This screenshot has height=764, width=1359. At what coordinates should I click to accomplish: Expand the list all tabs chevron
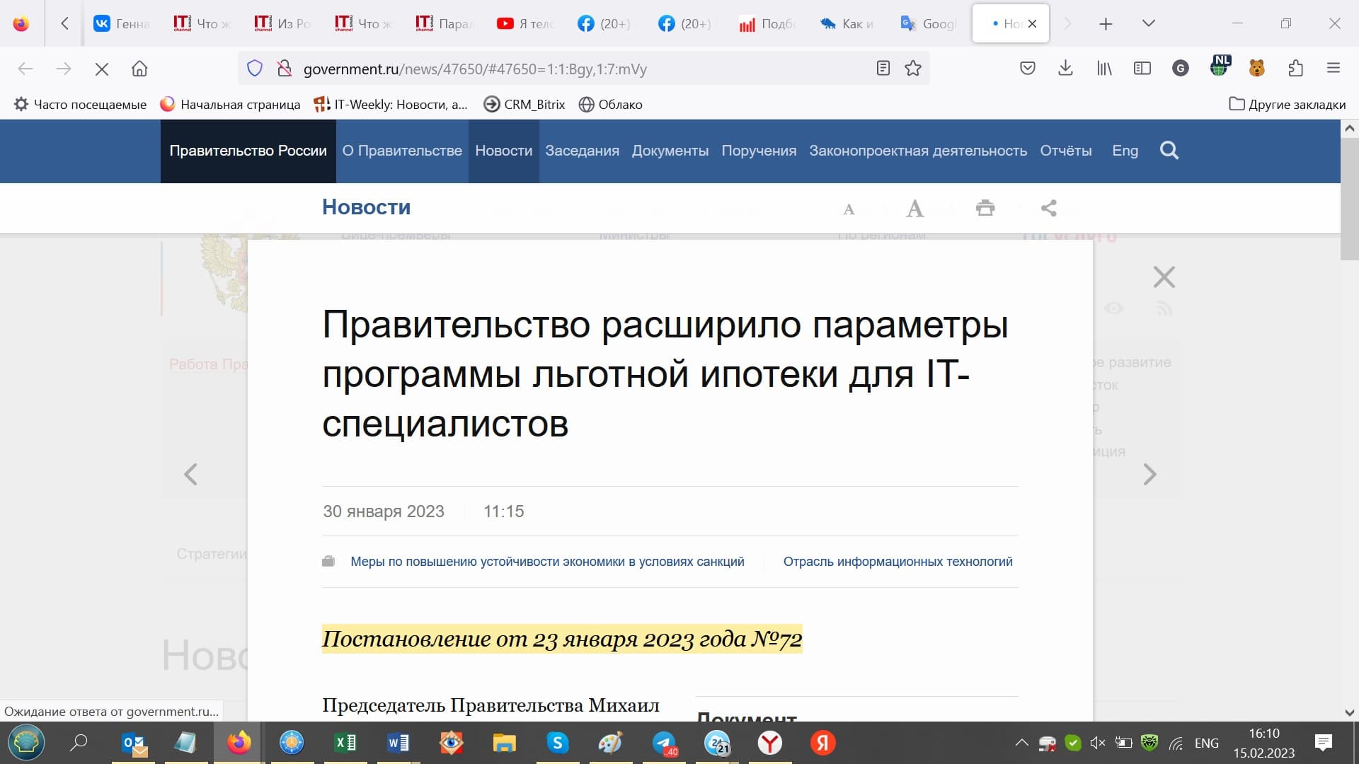pos(1149,23)
